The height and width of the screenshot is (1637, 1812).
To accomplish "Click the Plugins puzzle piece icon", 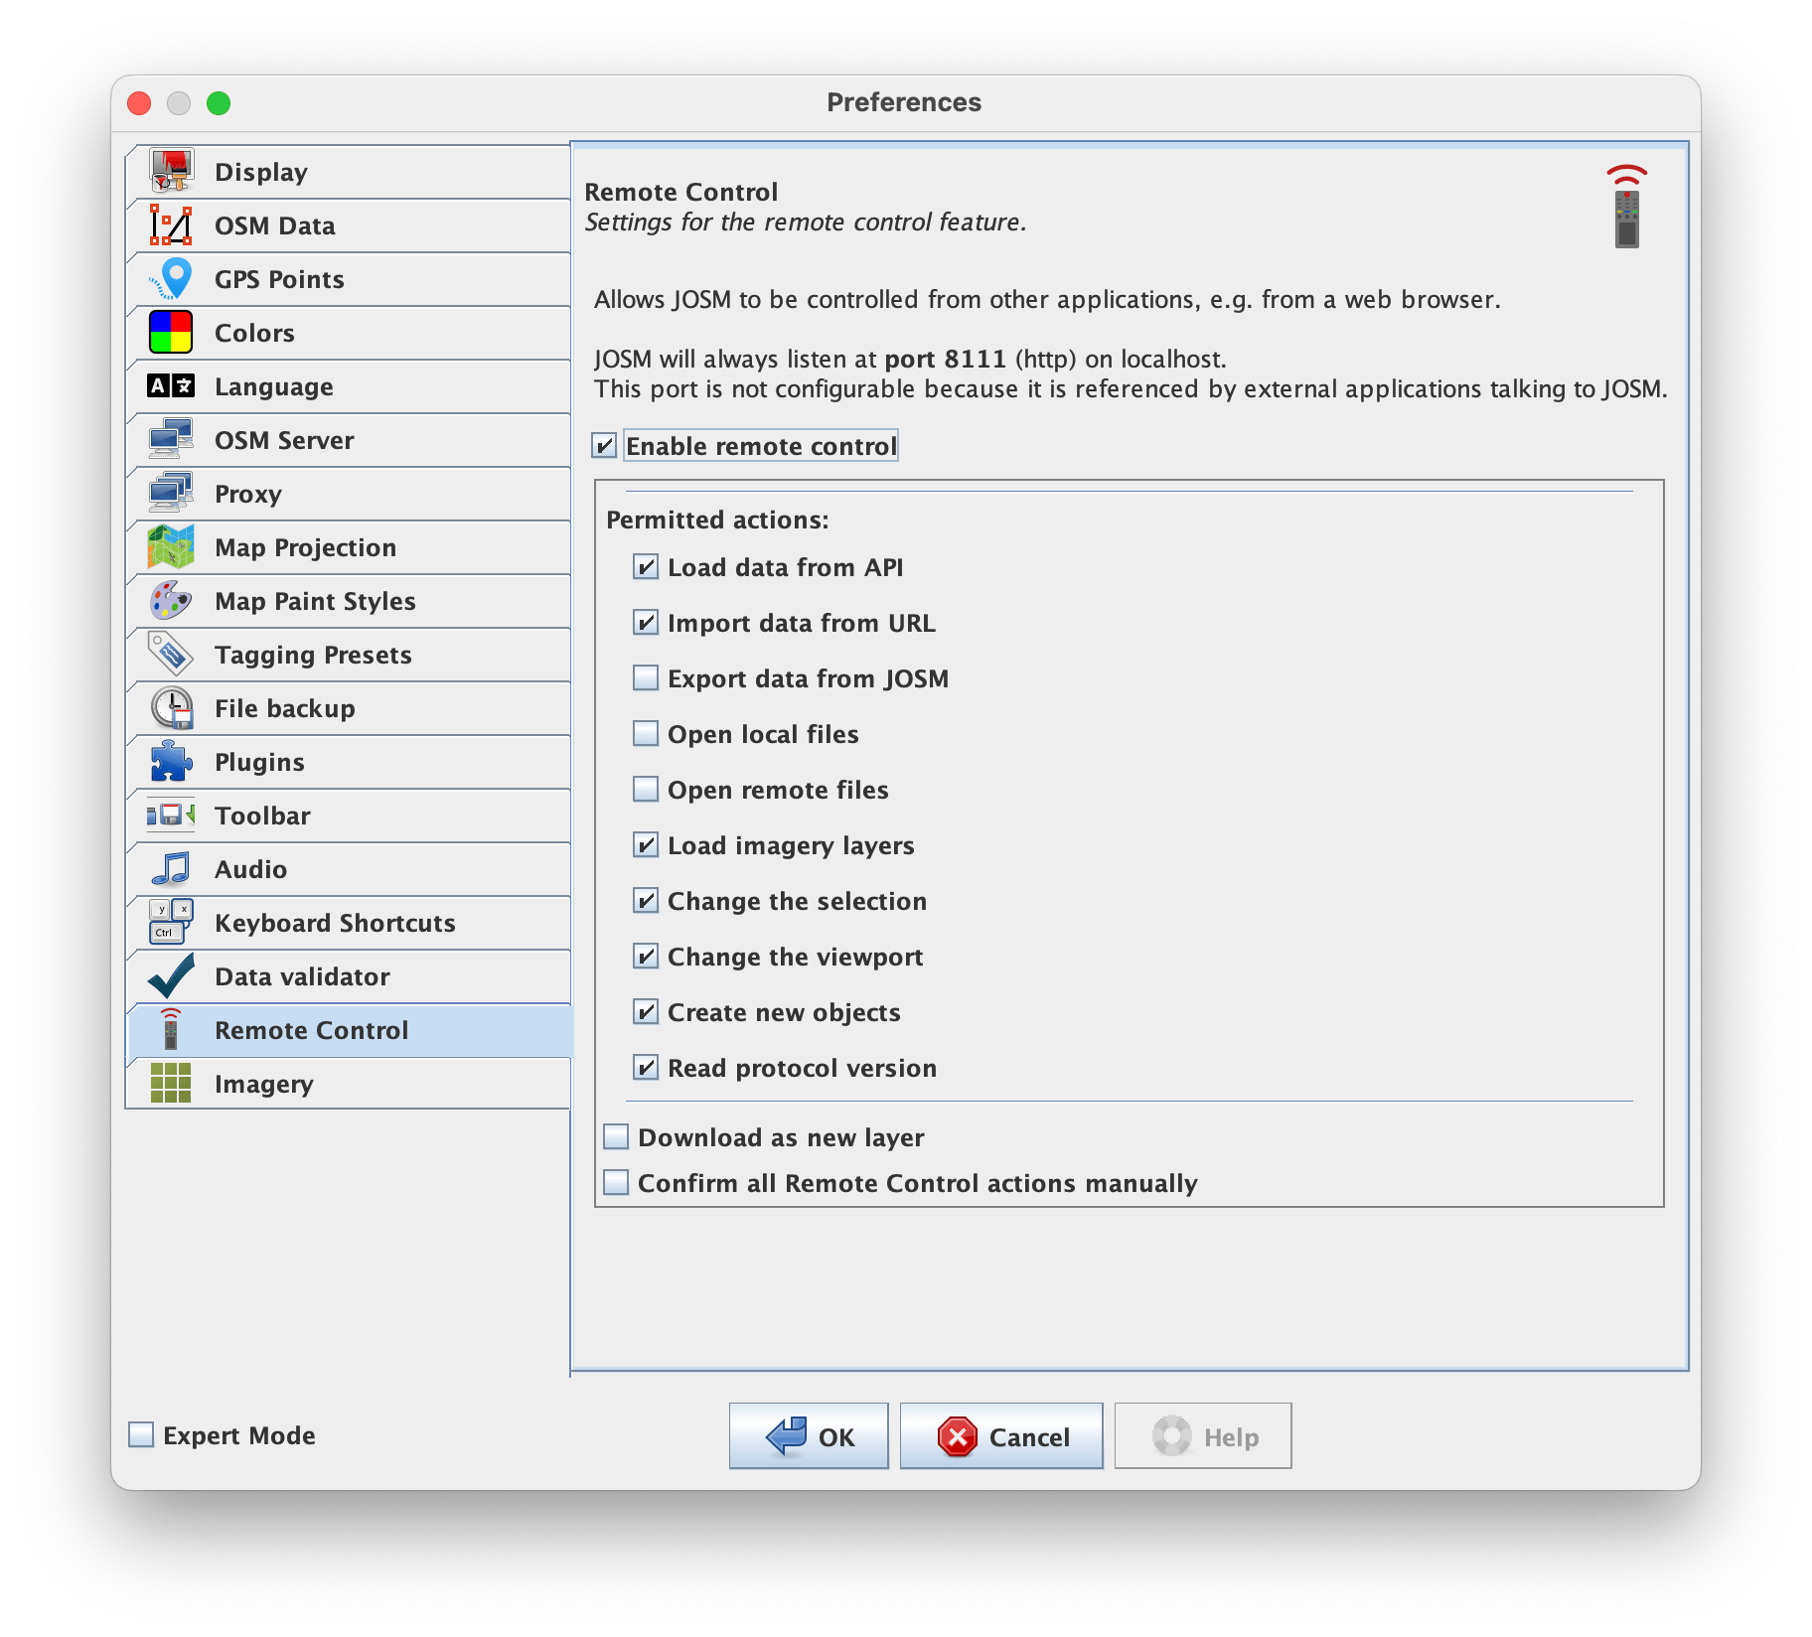I will [x=171, y=762].
